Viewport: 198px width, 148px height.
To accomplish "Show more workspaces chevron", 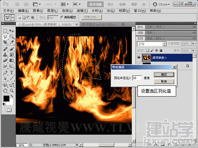I will [x=144, y=4].
